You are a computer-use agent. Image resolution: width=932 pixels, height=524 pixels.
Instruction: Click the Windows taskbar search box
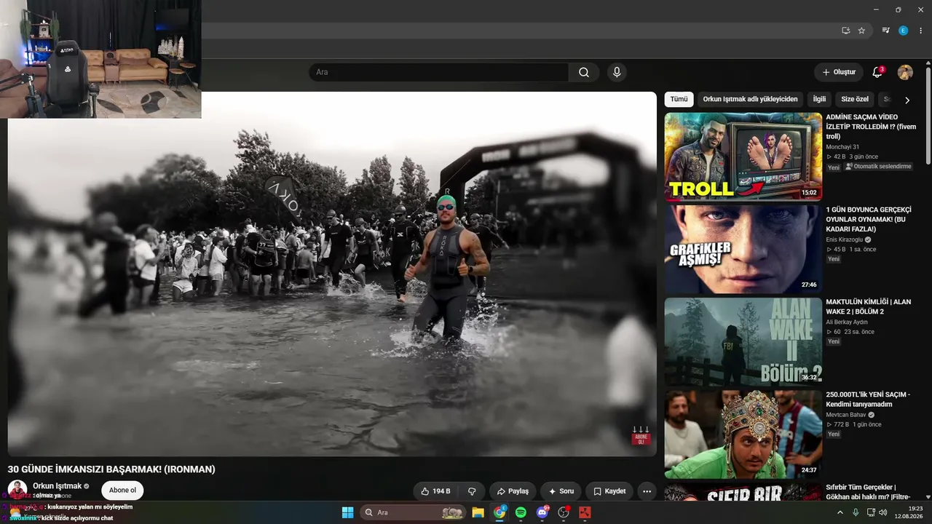click(414, 512)
